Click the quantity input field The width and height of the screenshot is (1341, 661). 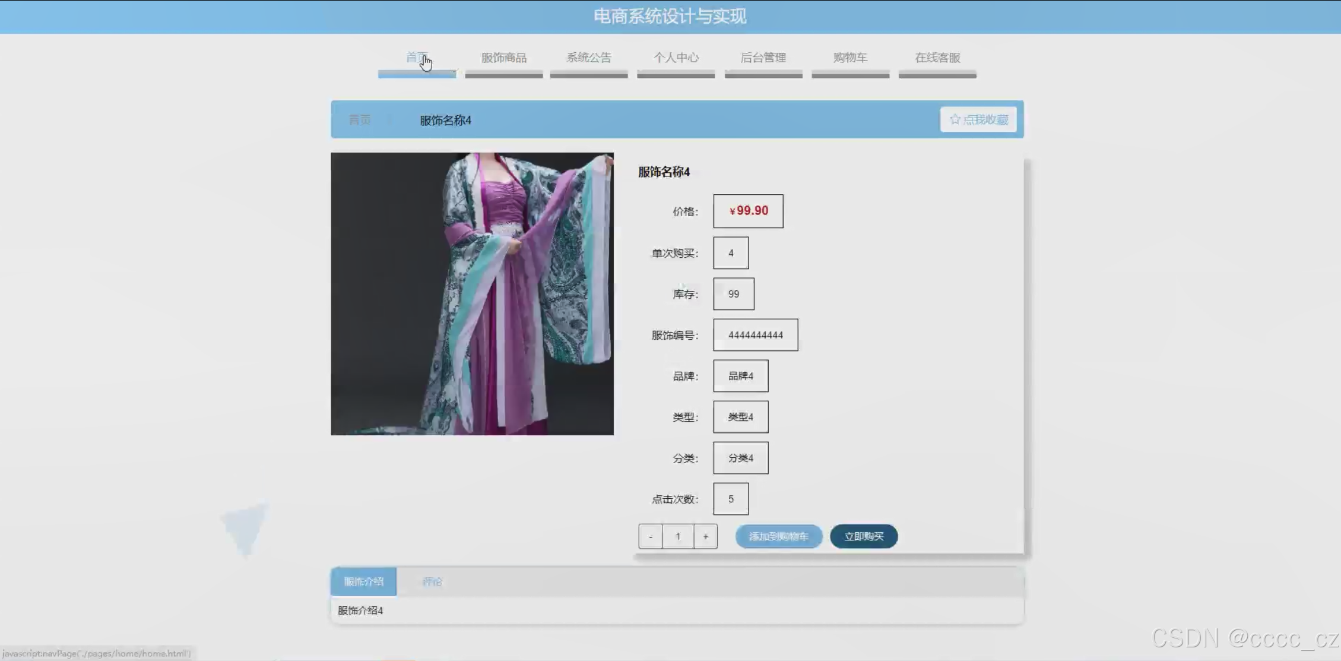tap(678, 536)
